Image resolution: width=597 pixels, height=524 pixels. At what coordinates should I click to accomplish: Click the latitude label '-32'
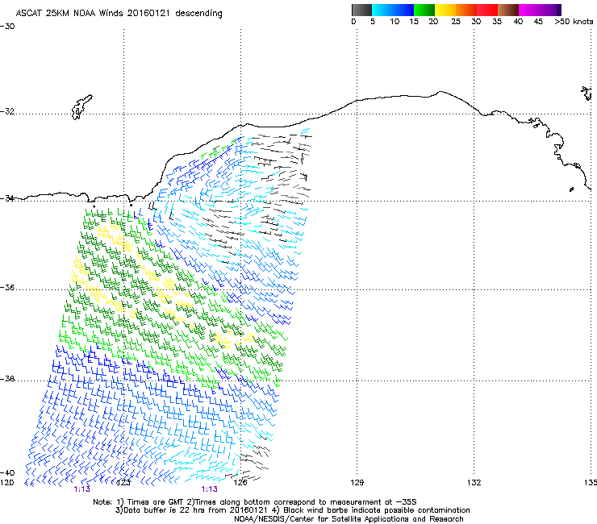click(x=7, y=111)
